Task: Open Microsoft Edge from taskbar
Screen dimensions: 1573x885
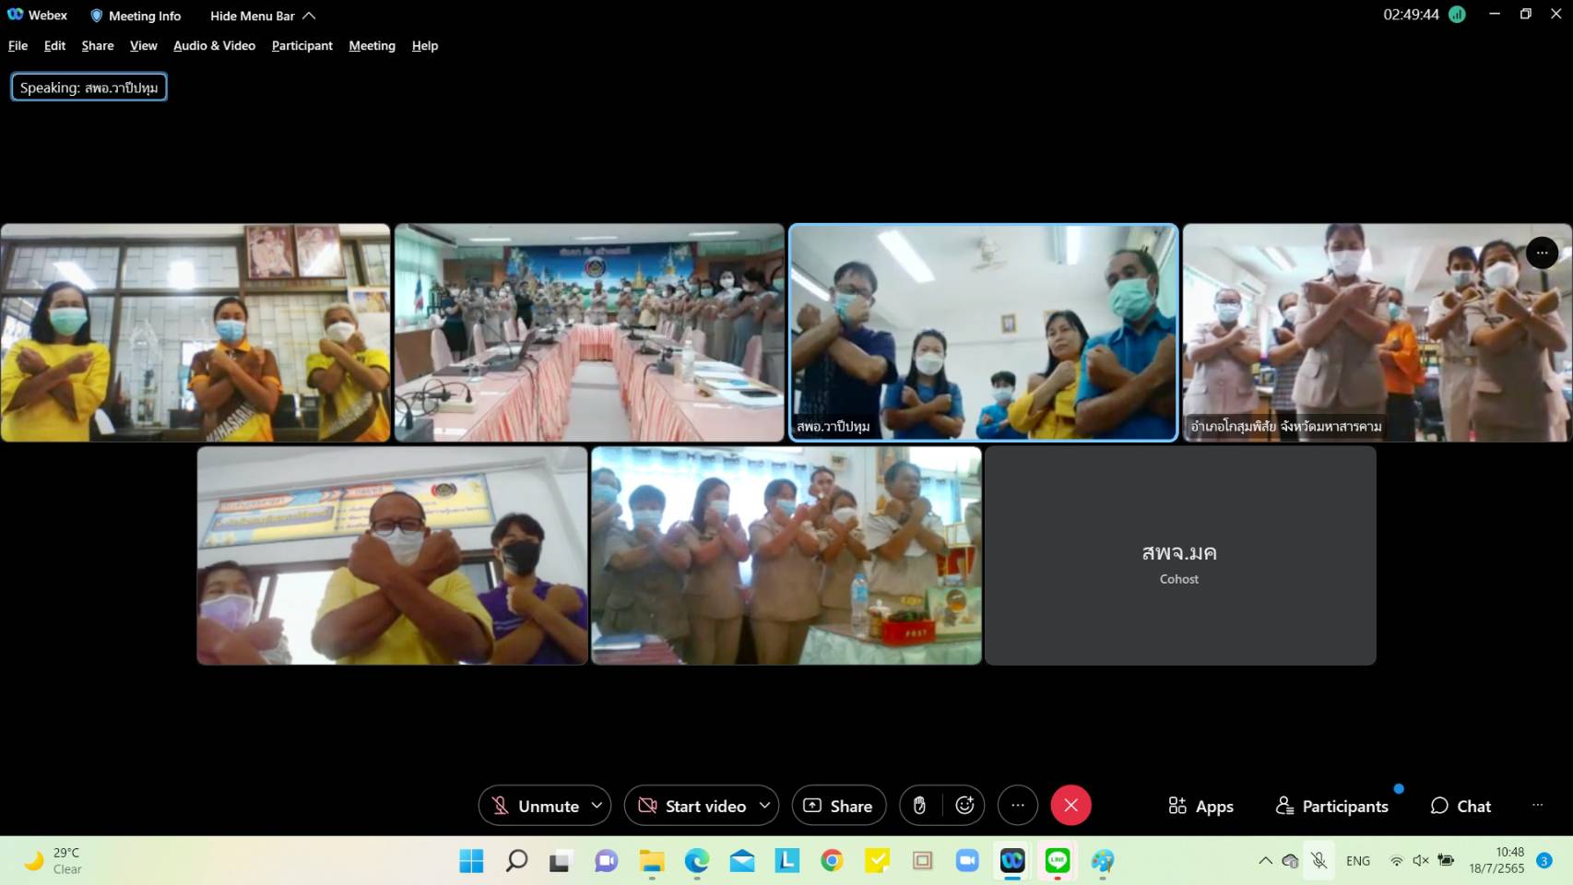Action: coord(696,861)
